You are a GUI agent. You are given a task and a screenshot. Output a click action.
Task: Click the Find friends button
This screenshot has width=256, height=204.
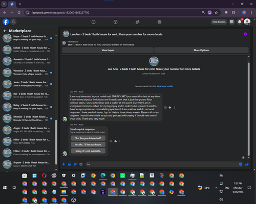pyautogui.click(x=219, y=22)
